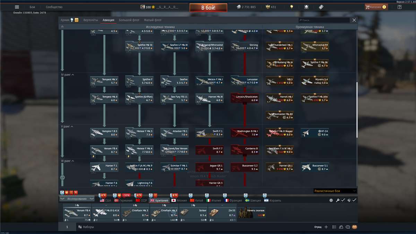The height and width of the screenshot is (234, 416).
Task: Select the Tempest Mk.V aircraft
Action: pos(104,81)
